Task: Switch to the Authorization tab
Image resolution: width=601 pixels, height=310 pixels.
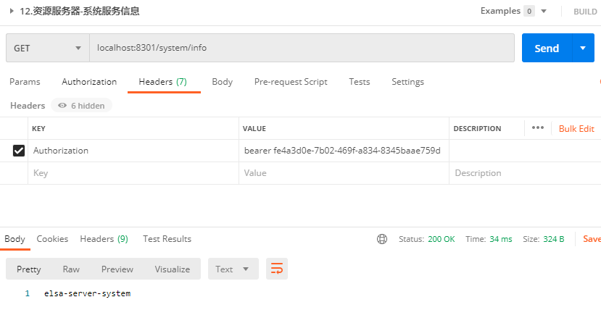Action: 89,82
